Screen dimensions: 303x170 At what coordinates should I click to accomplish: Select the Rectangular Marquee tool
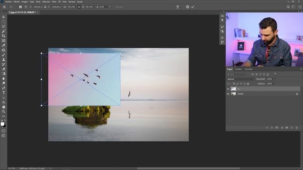3,22
